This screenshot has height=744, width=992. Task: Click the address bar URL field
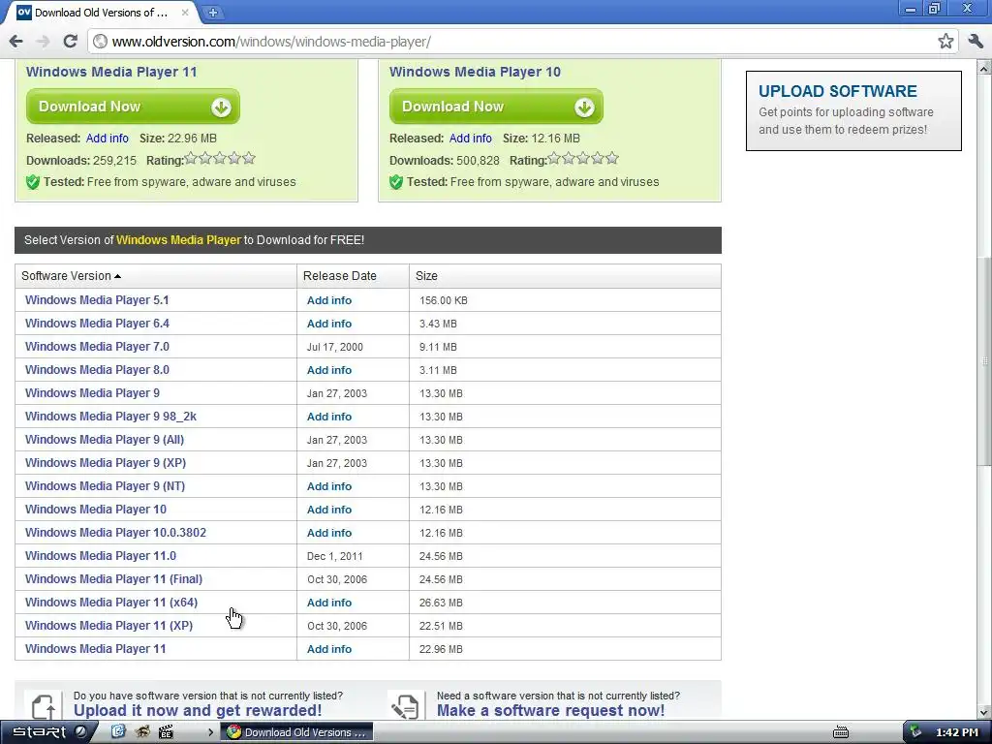(522, 42)
